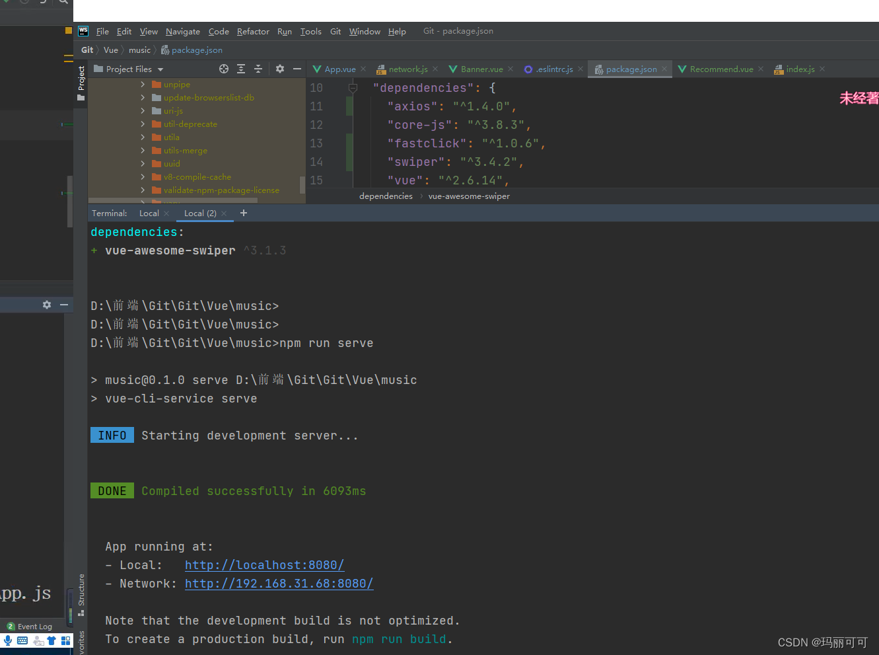Click package.json in the navigation breadcrumb
This screenshot has height=655, width=879.
coord(192,50)
